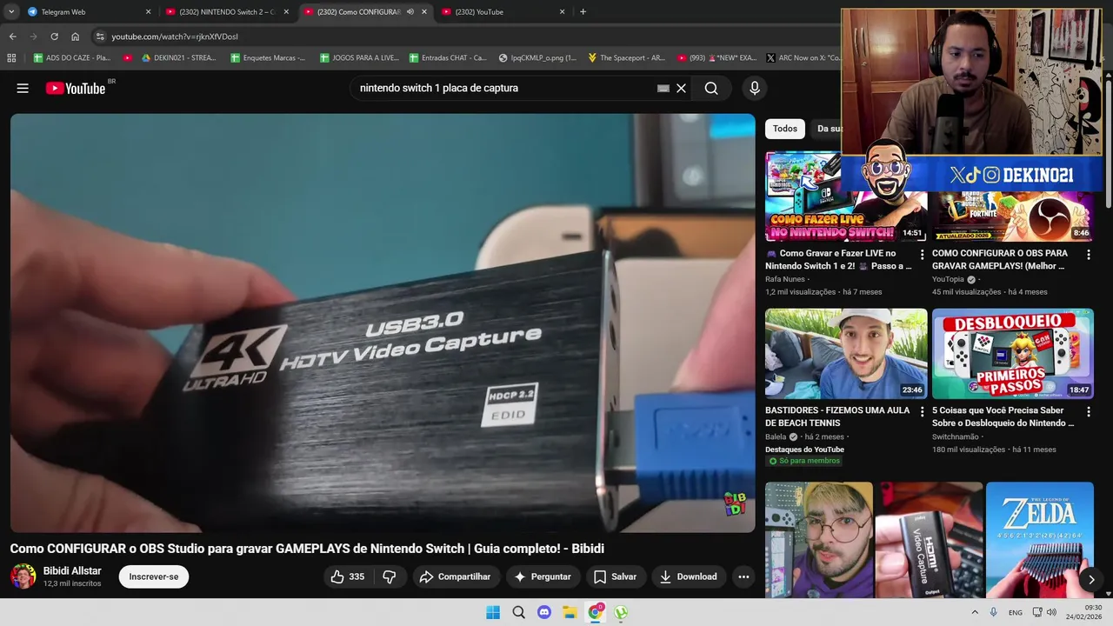
Task: Open DESBLOQUEIO Primeiros Passos video thumbnail
Action: [1013, 354]
